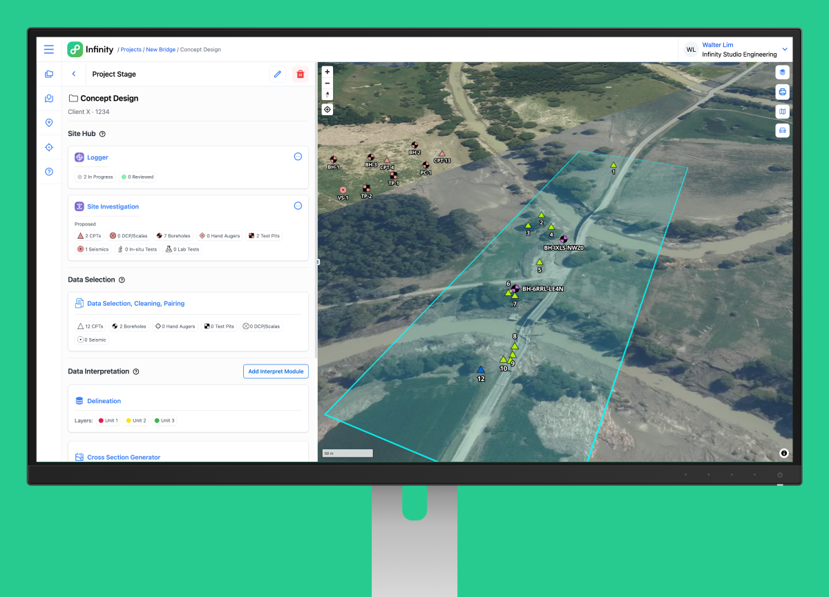
Task: Open New Bridge breadcrumb link
Action: coord(160,50)
